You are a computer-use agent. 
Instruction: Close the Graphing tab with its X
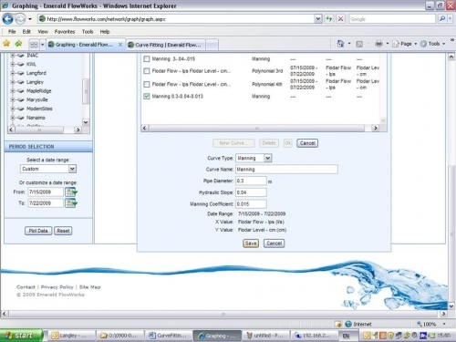pos(120,45)
